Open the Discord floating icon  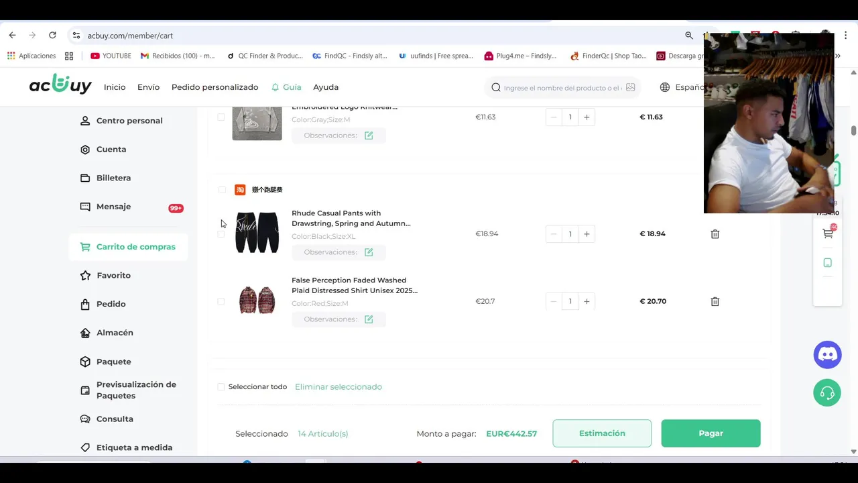coord(827,355)
